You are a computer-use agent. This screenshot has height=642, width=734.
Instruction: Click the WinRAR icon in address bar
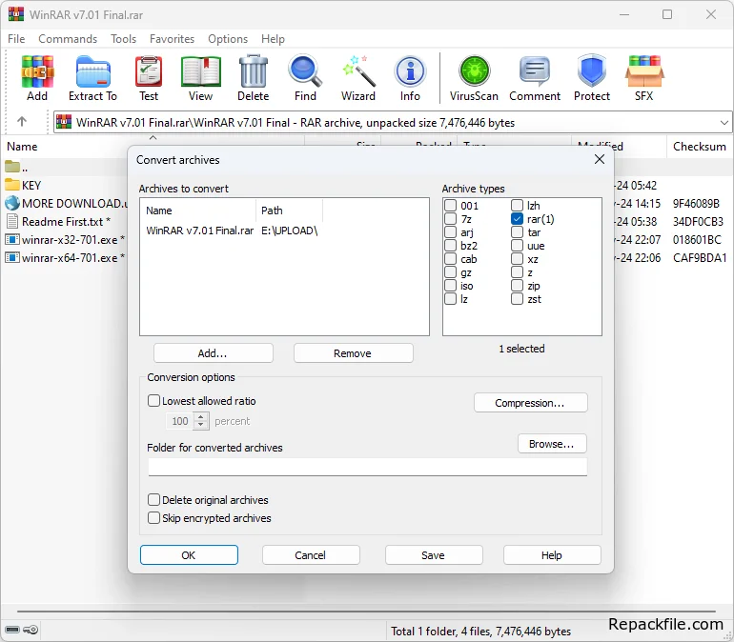[64, 122]
